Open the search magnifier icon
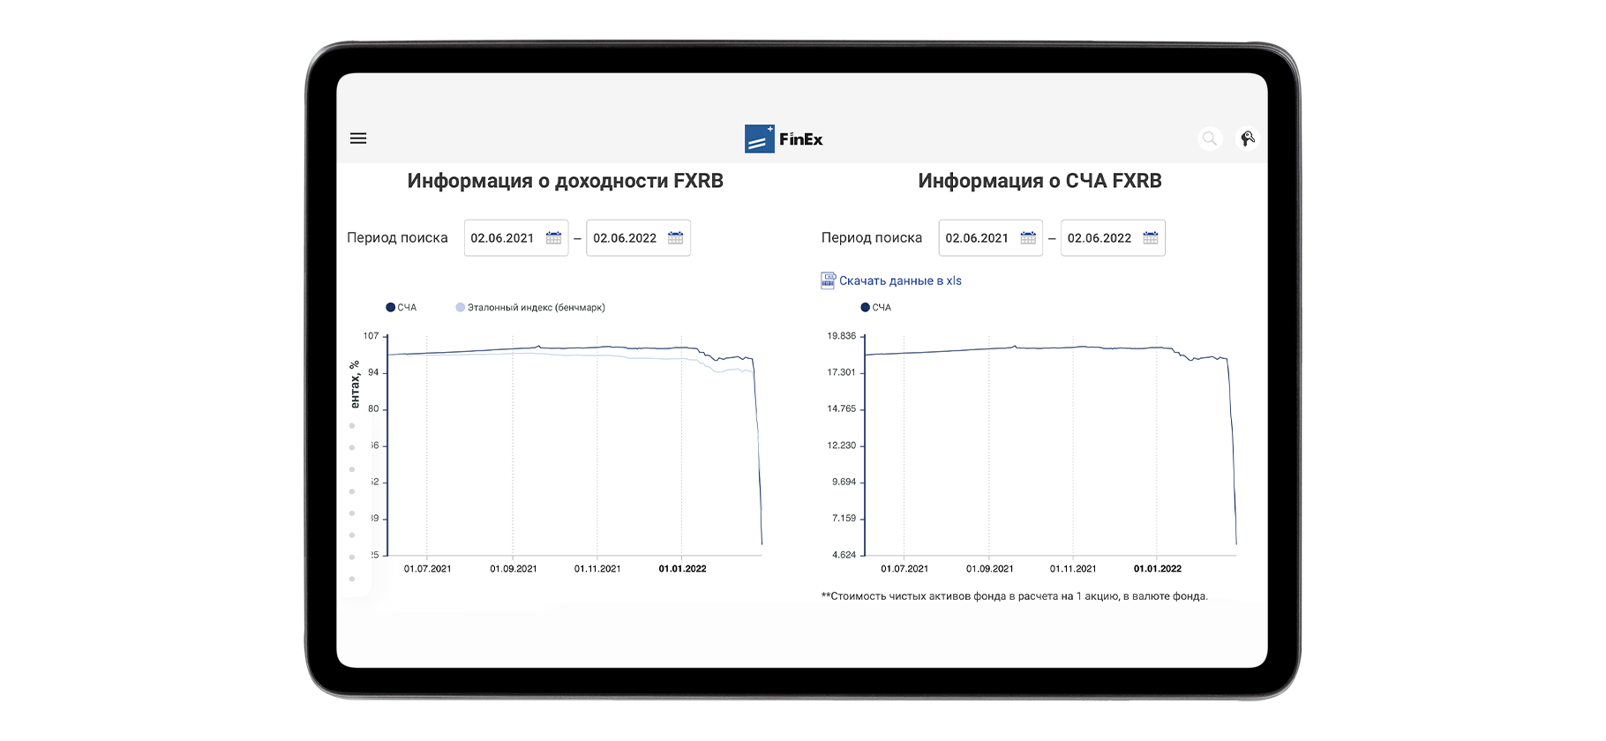1606x741 pixels. click(x=1210, y=138)
